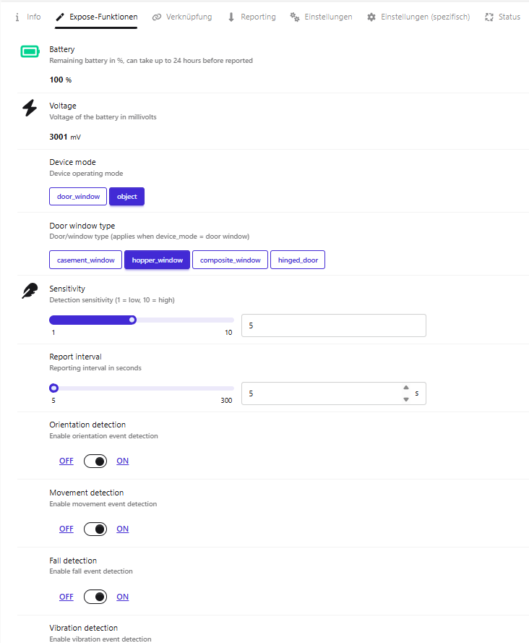
Task: Click the Sensitivity slider handle
Action: tap(132, 320)
